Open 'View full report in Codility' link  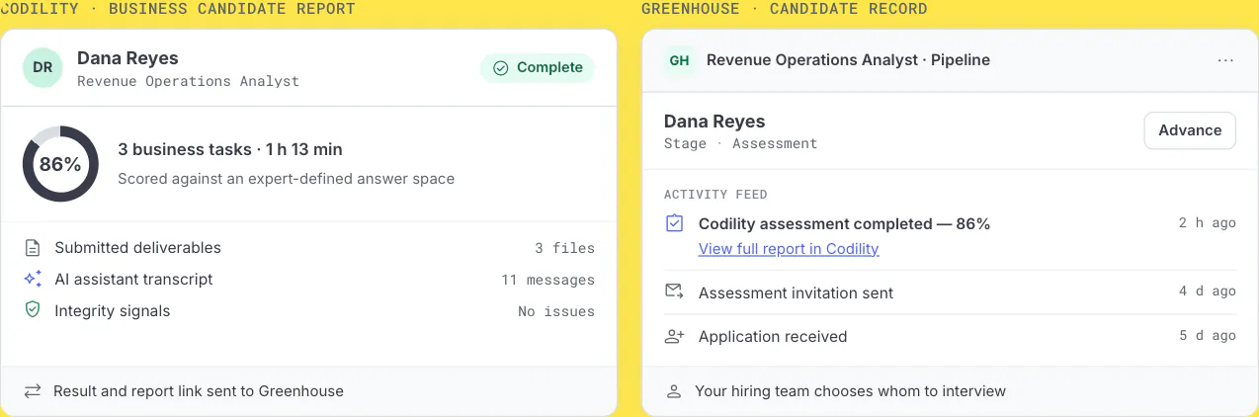coord(789,249)
